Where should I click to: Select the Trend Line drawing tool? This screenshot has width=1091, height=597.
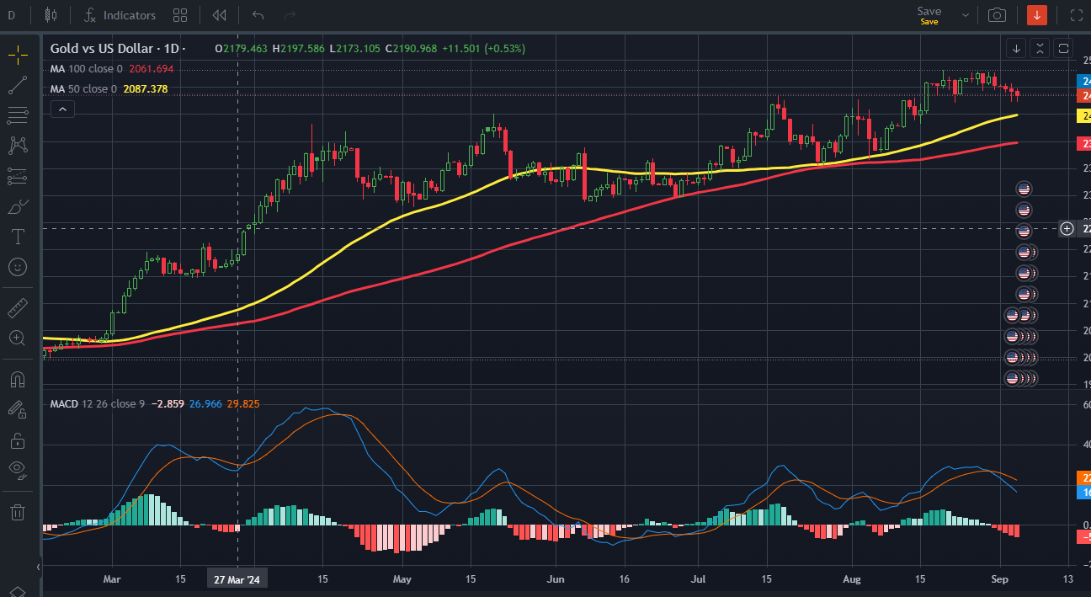[x=19, y=84]
